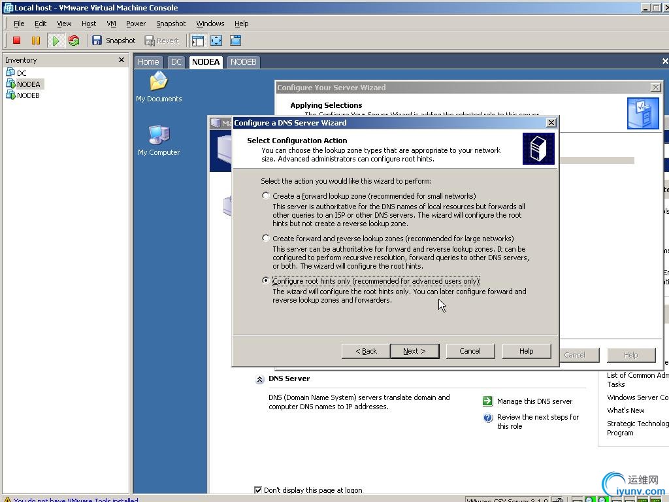Click the Select Configuration Action heading
669x502 pixels.
tap(297, 141)
